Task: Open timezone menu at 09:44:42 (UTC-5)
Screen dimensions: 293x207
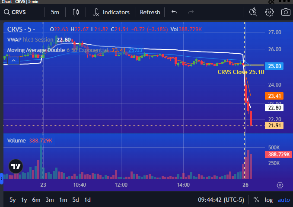Action: (x=221, y=200)
